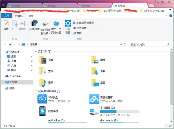
Task: Close the active 此电脑 tab
Action: (145, 6)
